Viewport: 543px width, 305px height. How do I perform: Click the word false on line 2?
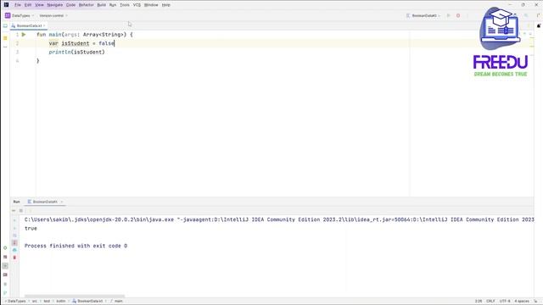[106, 43]
